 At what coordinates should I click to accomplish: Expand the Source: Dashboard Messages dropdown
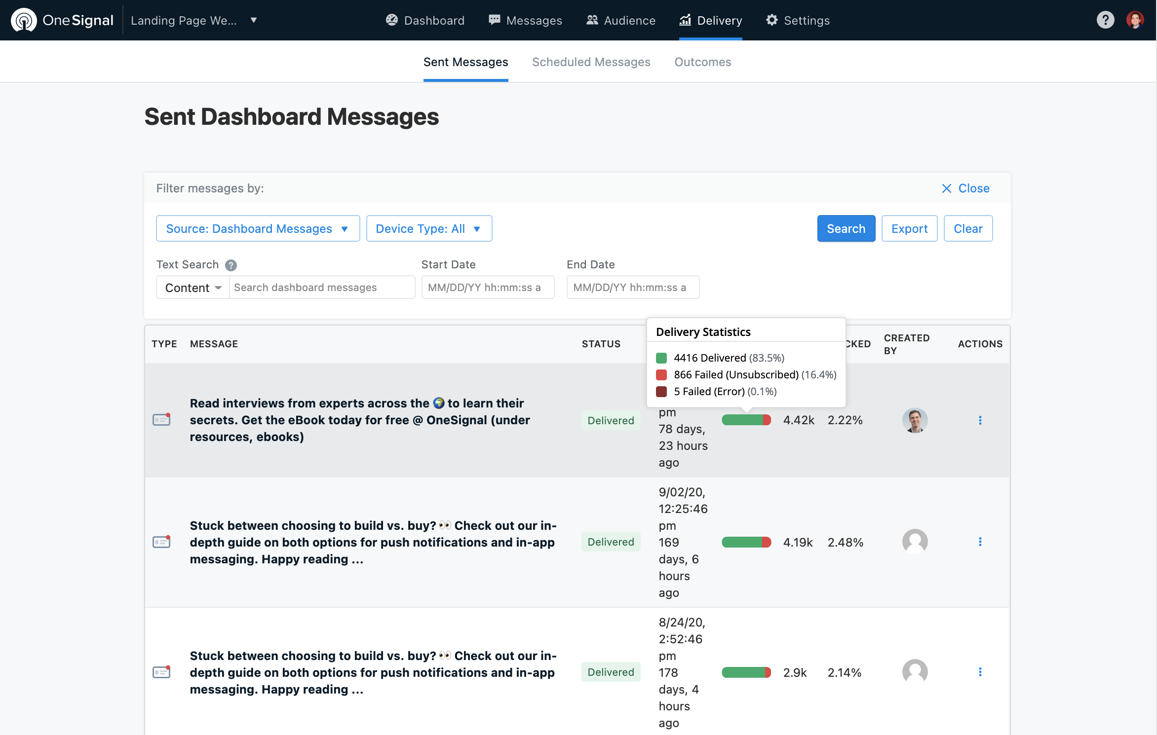click(x=258, y=229)
